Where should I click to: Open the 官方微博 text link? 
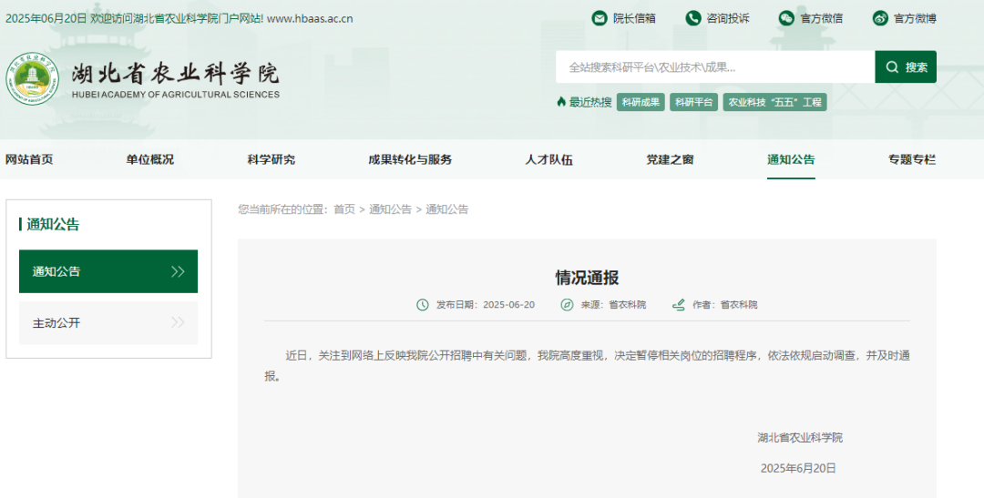point(915,18)
